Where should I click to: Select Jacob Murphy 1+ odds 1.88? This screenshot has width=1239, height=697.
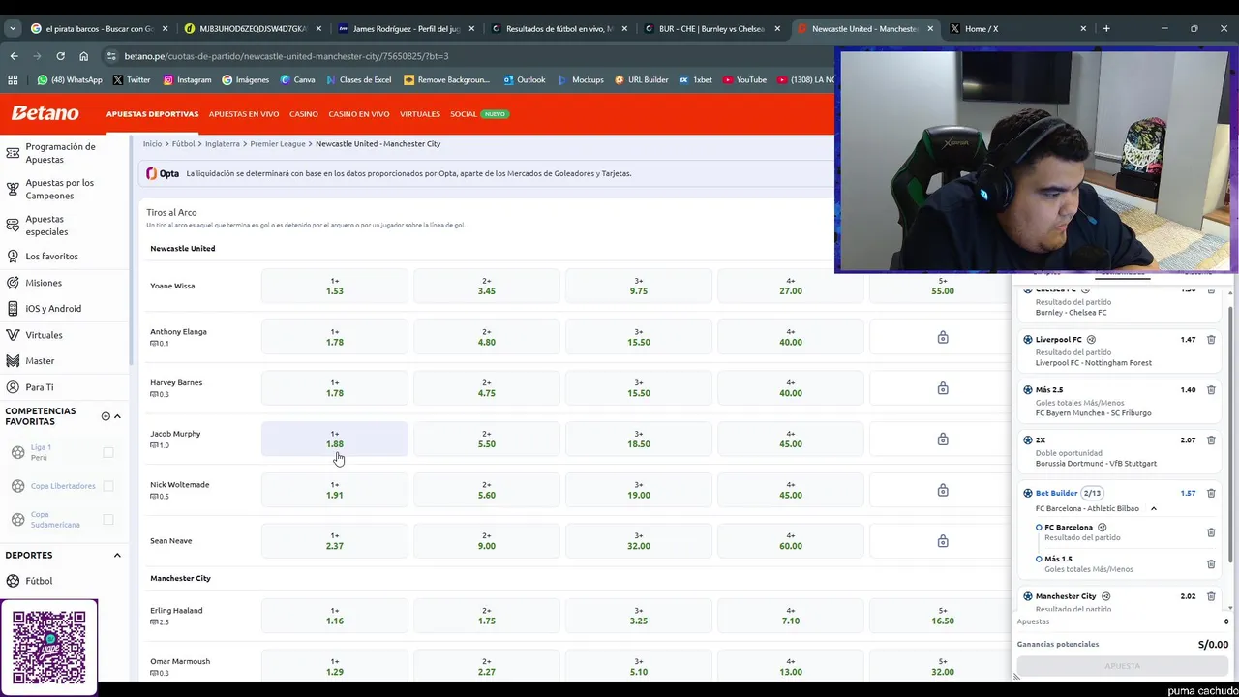click(335, 439)
